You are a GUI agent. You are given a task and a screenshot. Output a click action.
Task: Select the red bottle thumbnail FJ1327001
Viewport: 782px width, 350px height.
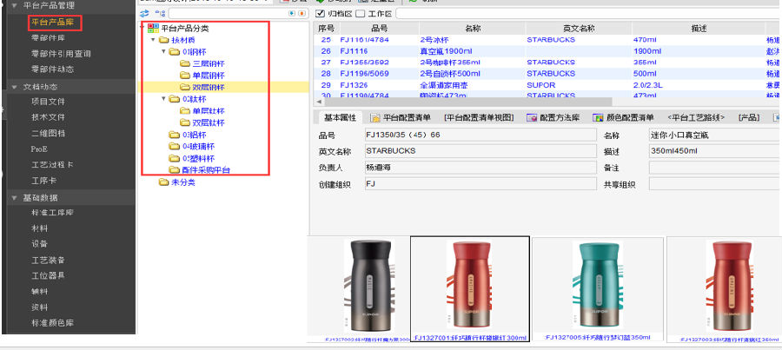click(x=470, y=289)
